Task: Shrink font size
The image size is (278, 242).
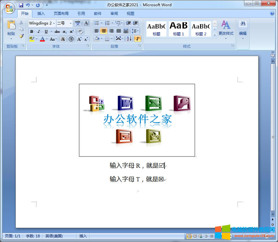Action: [86, 39]
